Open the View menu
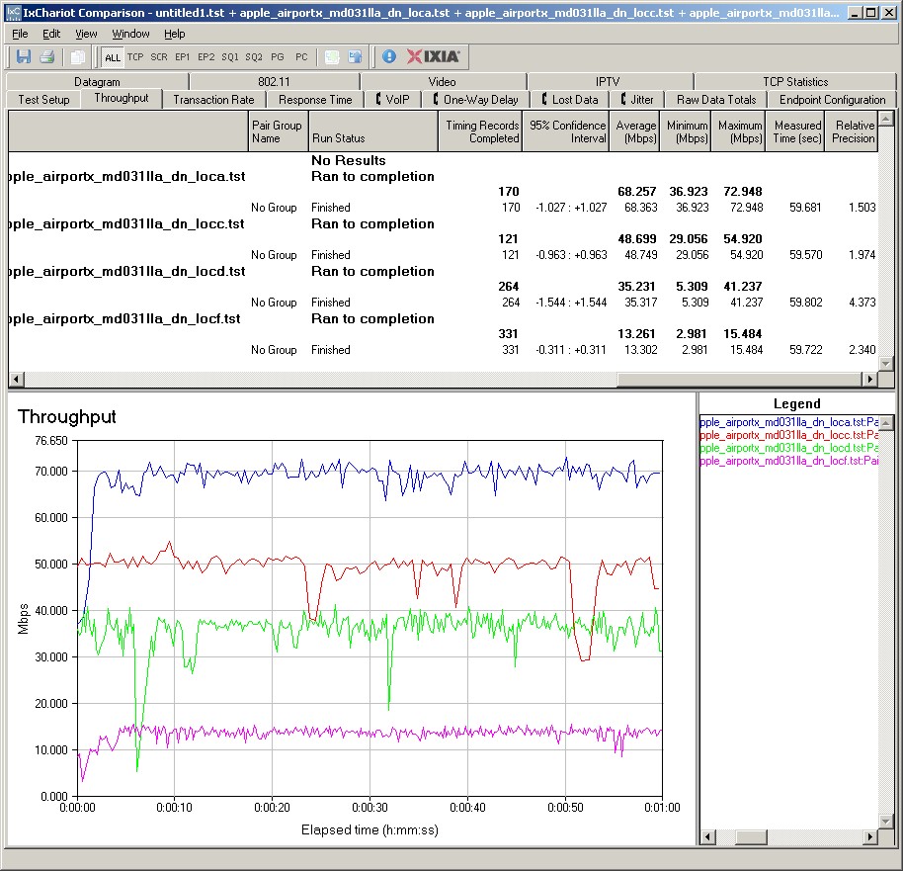903x871 pixels. [86, 34]
